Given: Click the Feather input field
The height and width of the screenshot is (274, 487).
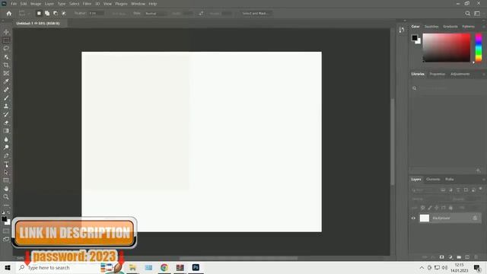Looking at the screenshot, I should coord(96,14).
